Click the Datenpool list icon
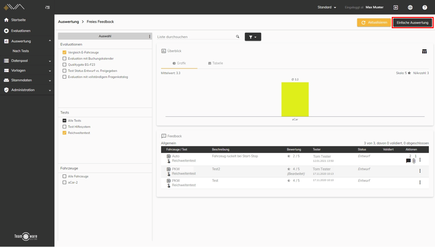435x247 pixels. 6,61
